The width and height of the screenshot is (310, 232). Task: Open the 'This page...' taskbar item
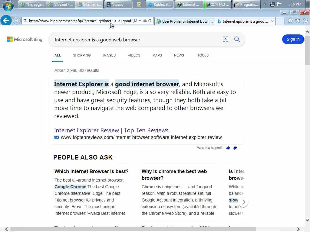point(32,4)
